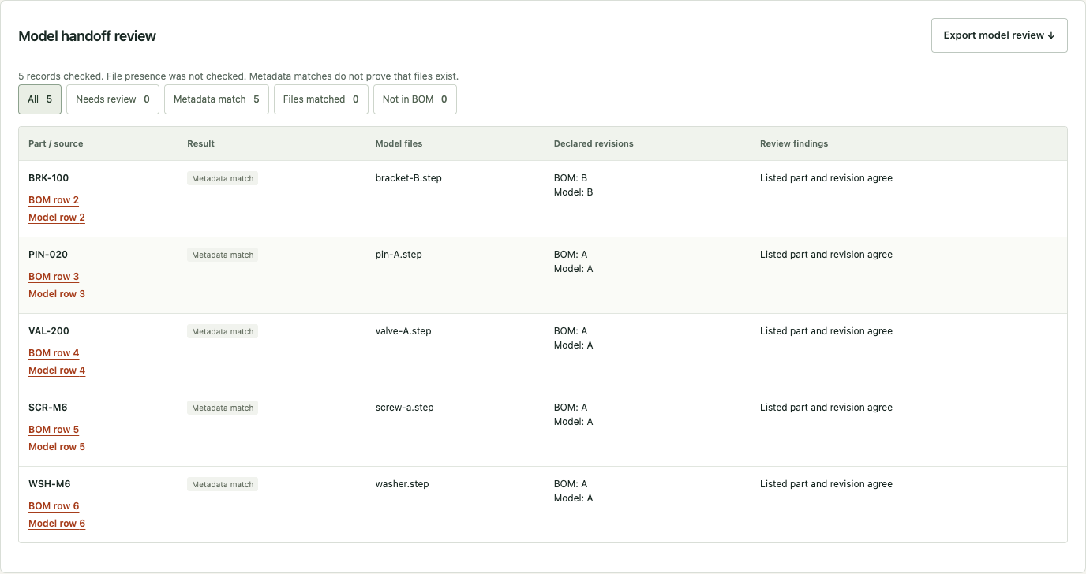This screenshot has width=1086, height=574.
Task: Select file name valve-A.step
Action: (403, 331)
